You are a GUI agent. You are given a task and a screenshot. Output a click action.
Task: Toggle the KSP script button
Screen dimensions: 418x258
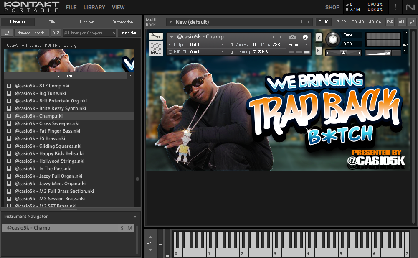[x=390, y=22]
